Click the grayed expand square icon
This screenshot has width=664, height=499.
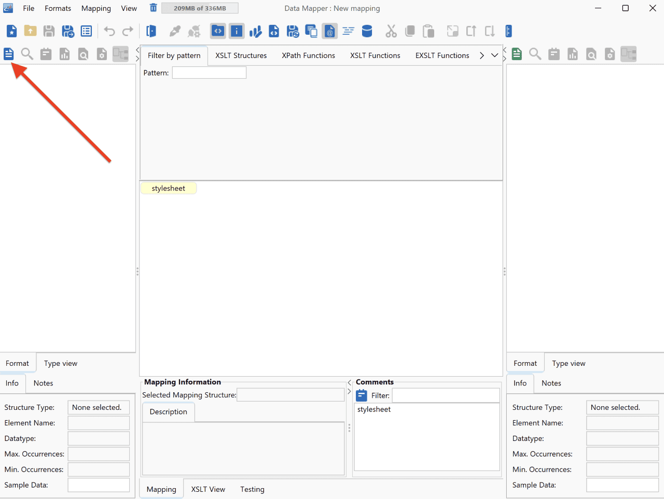[x=452, y=31]
